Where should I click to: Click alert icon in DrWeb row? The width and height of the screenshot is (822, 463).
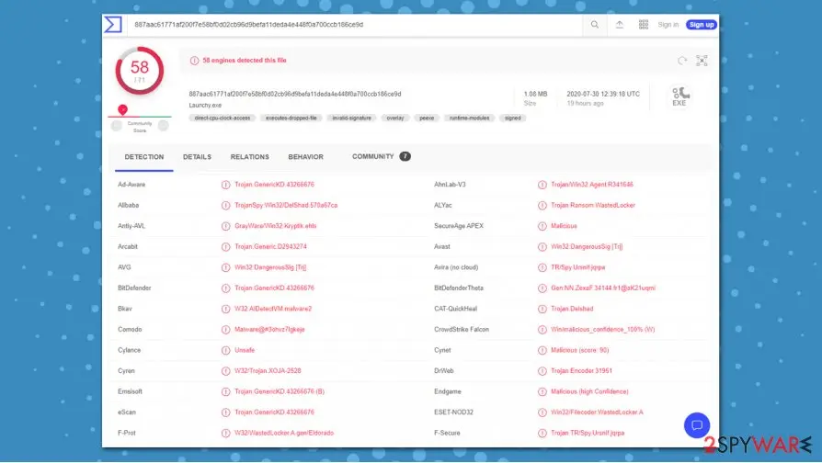[542, 371]
